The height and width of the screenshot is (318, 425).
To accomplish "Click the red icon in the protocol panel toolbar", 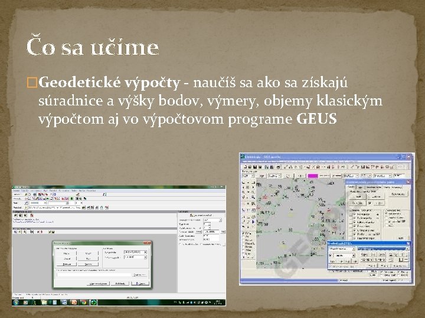I will (32, 216).
